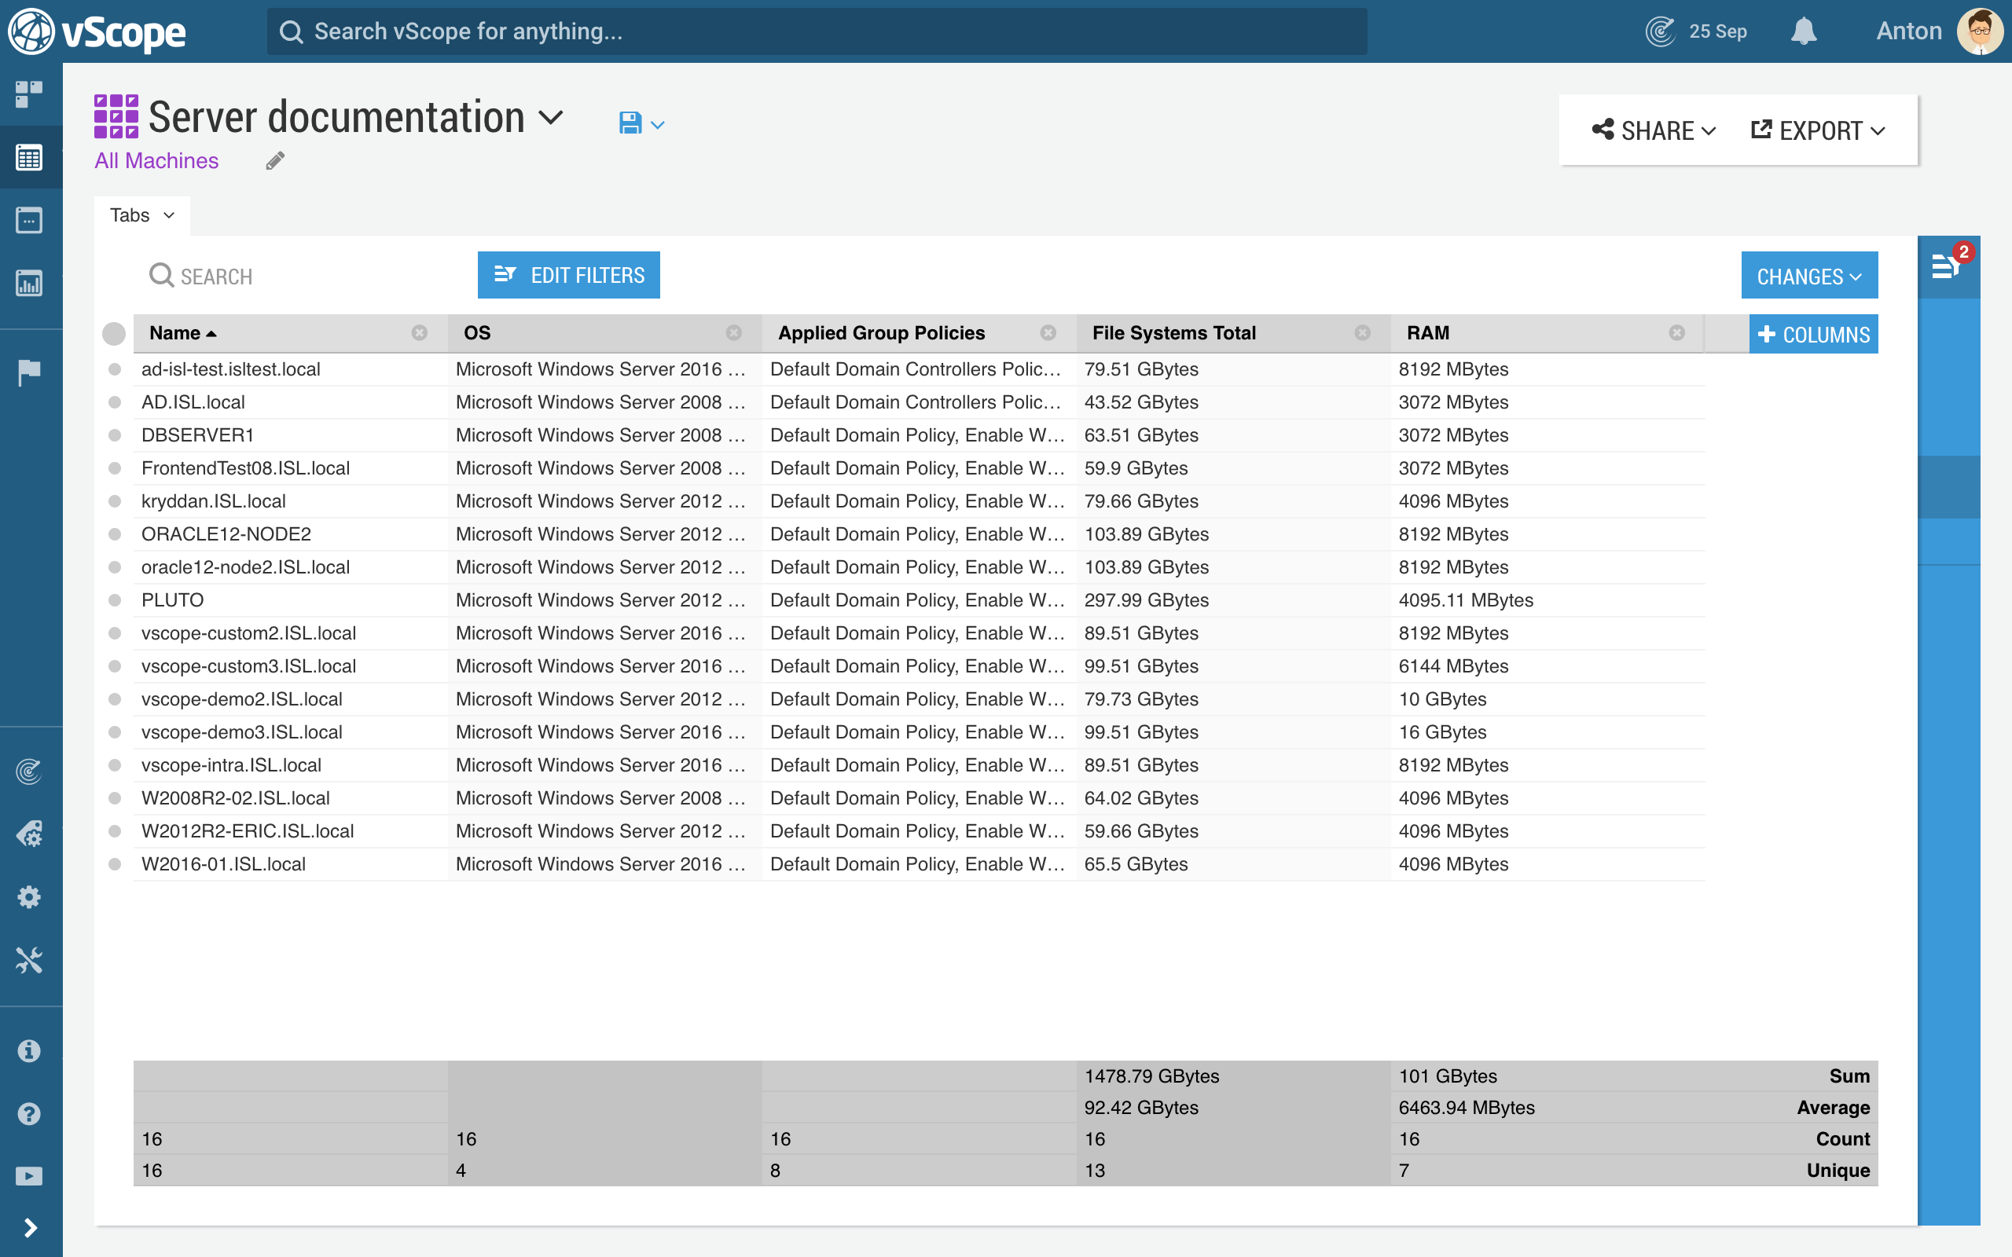Open the dashboard icon in sidebar
The height and width of the screenshot is (1257, 2012).
[29, 94]
